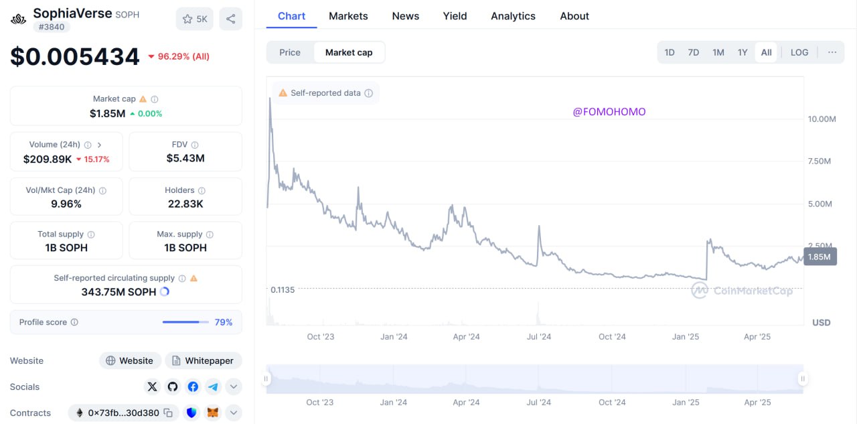Set chart range to All

tap(767, 52)
